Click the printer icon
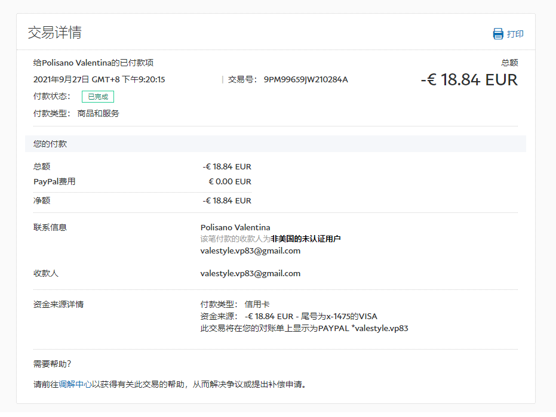Viewport: 556px width, 417px height. [x=498, y=34]
